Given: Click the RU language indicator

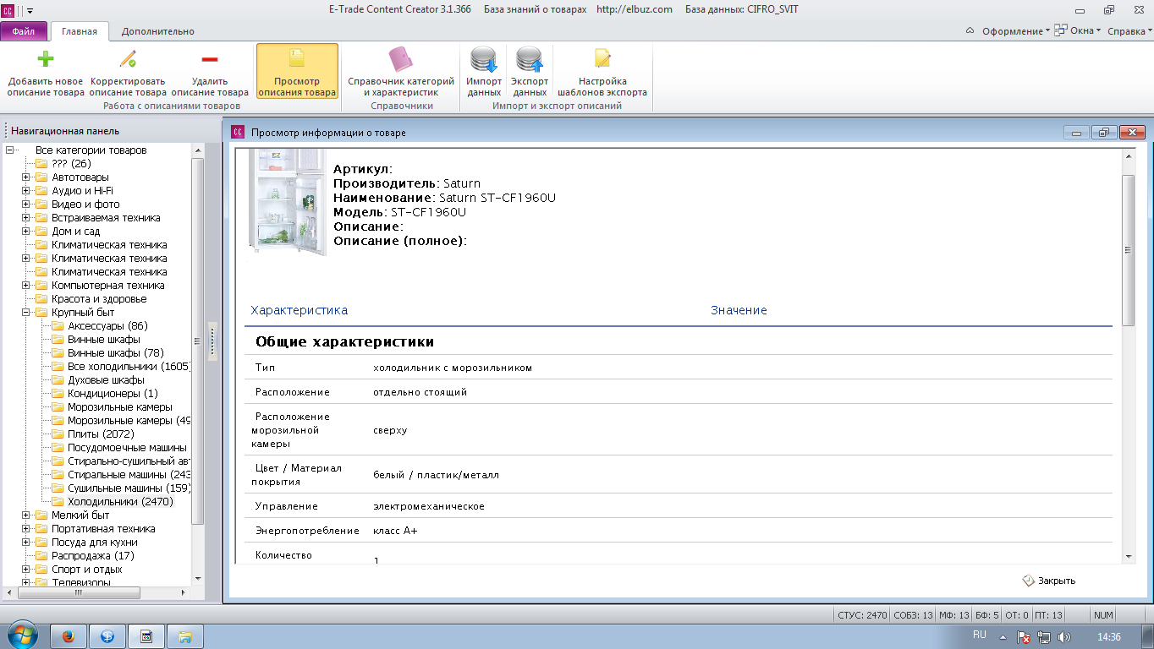Looking at the screenshot, I should click(980, 634).
